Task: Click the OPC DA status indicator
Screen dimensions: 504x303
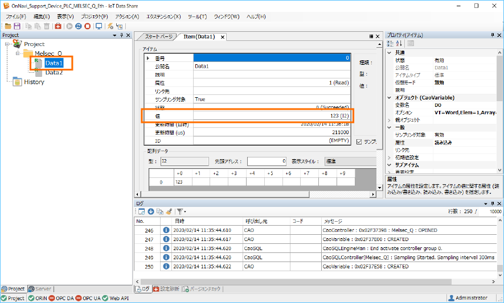Action: (x=61, y=298)
